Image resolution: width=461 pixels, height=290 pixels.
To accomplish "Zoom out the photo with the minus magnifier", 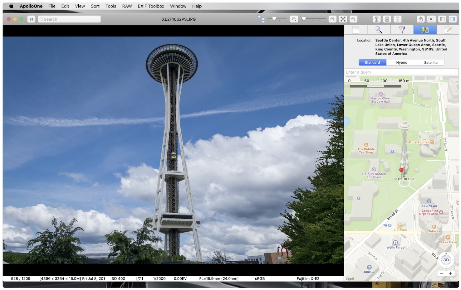I will 294,19.
